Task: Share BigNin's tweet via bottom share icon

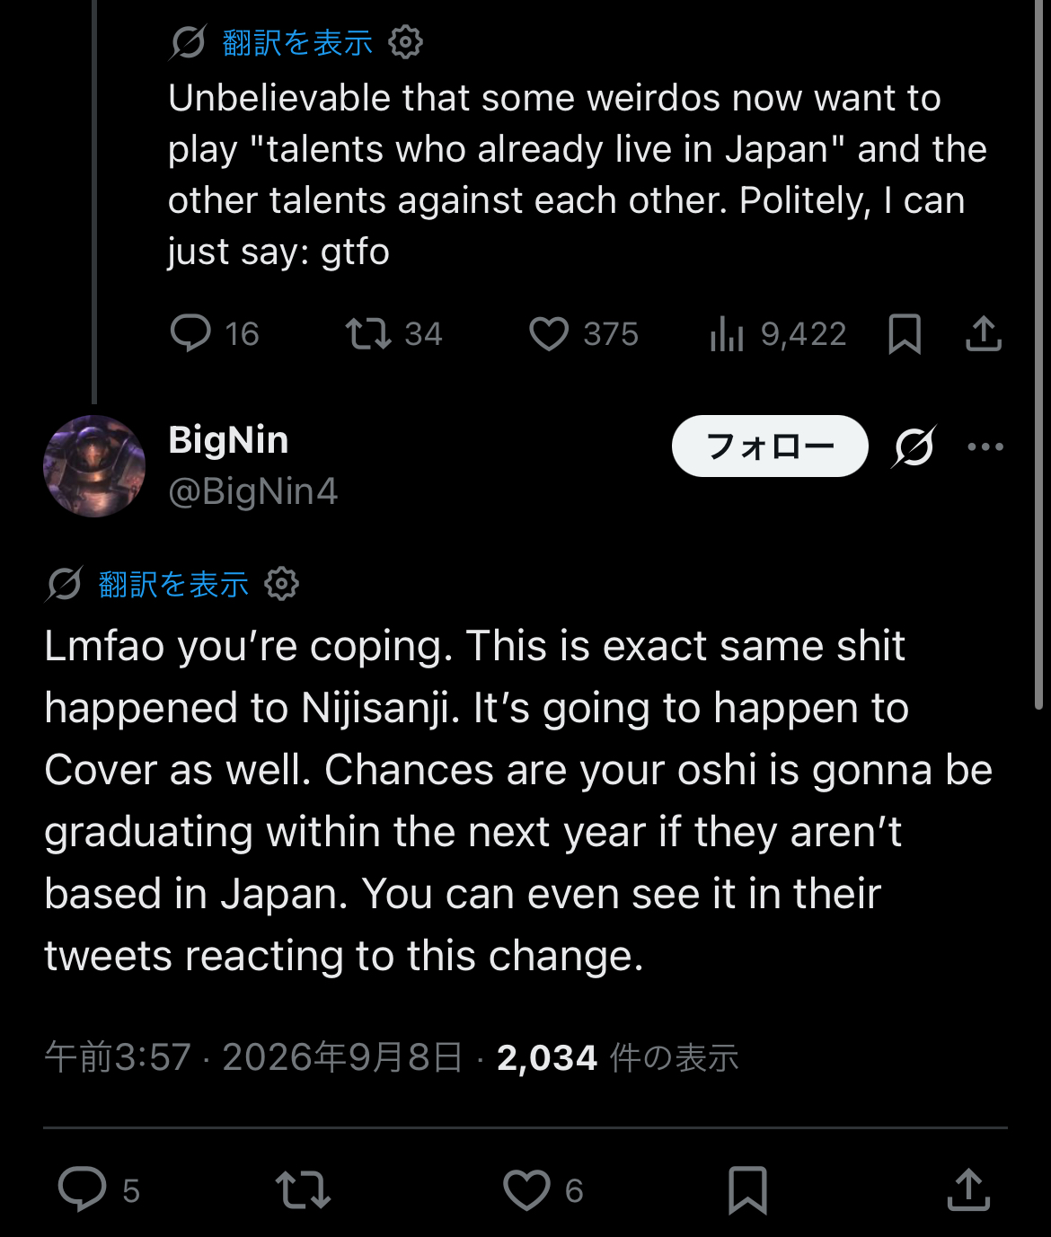Action: coord(969,1189)
